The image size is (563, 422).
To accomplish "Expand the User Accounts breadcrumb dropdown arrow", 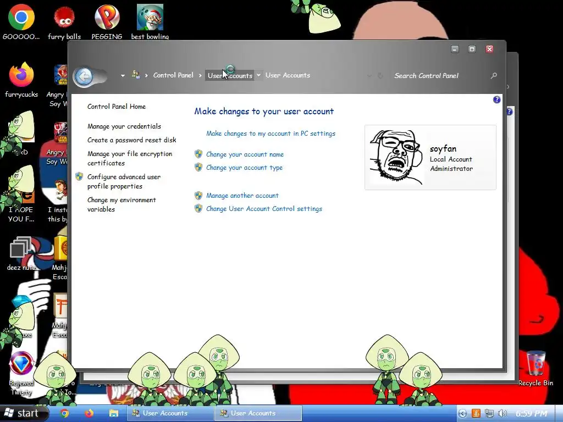I will (258, 75).
